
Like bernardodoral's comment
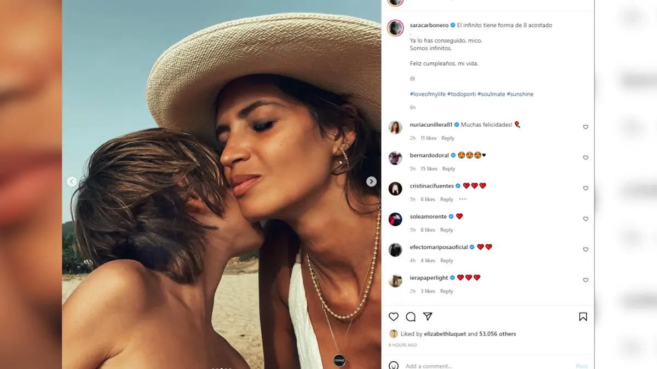(585, 157)
